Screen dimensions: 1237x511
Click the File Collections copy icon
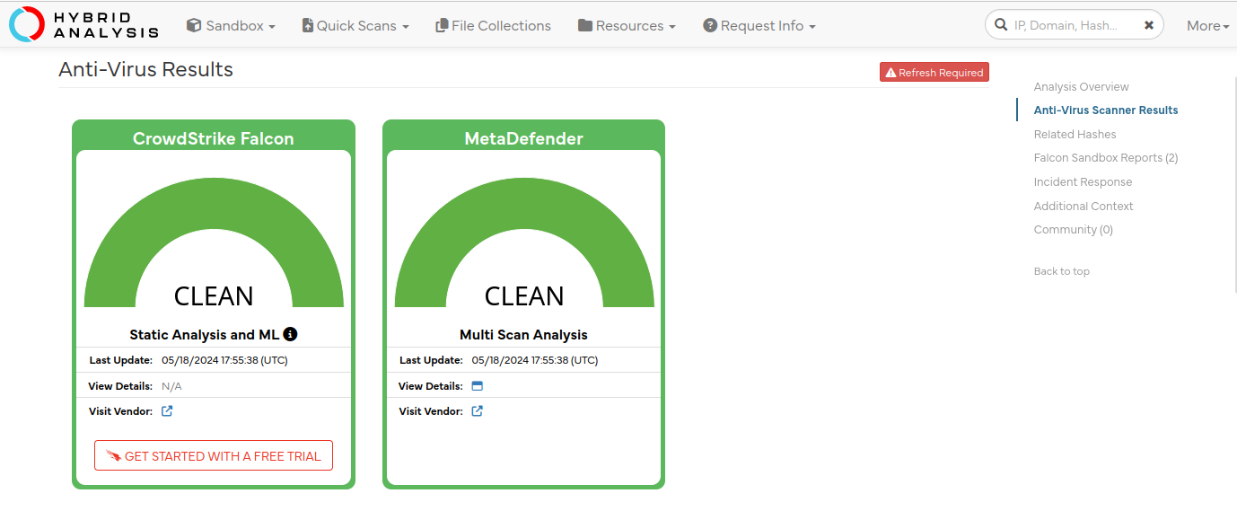coord(442,26)
